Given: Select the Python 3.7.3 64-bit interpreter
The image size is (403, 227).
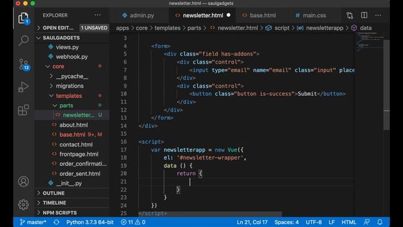Looking at the screenshot, I should pos(90,222).
